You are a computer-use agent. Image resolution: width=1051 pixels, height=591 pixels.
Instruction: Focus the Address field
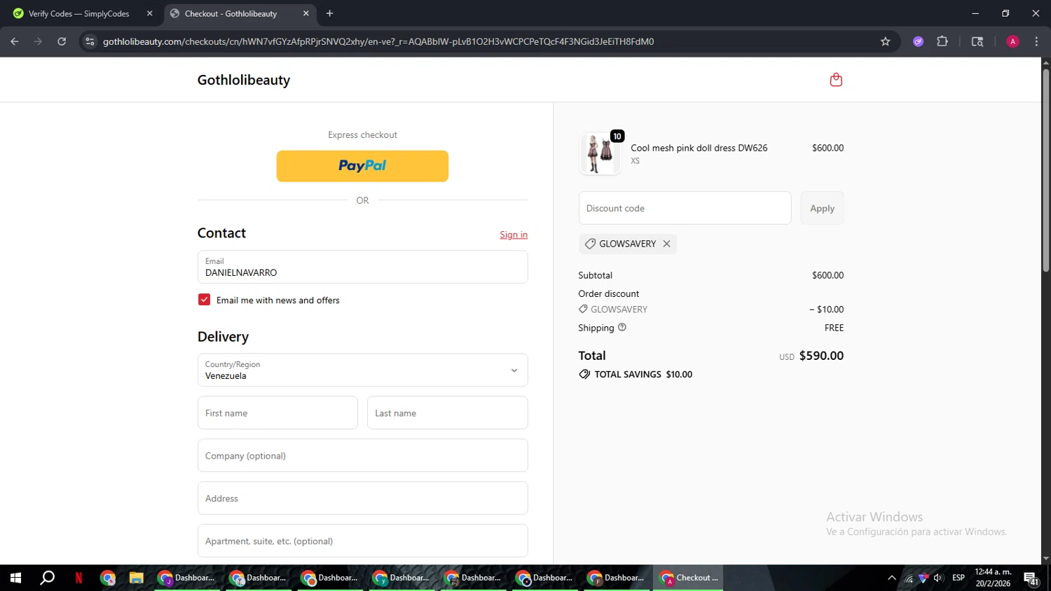pos(362,499)
